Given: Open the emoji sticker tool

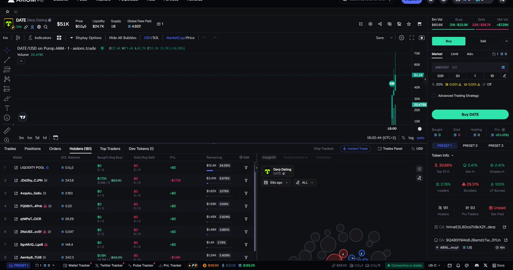Looking at the screenshot, I should click(x=7, y=118).
